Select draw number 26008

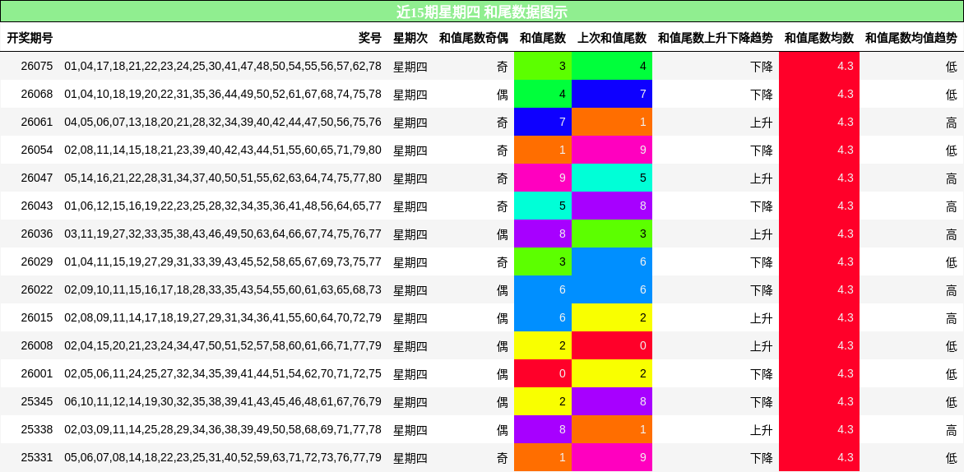[x=37, y=345]
